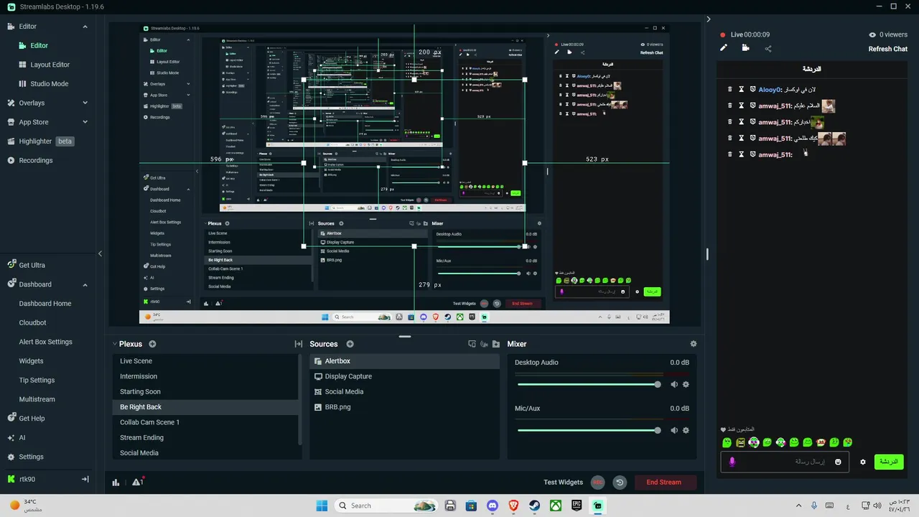919x517 pixels.
Task: Click the add folder icon in Sources header
Action: click(496, 344)
